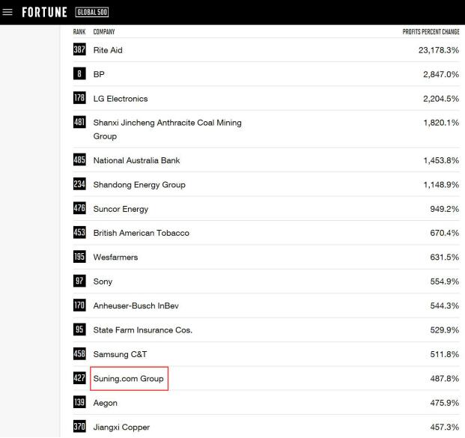
Task: Open the Global 500 badge link
Action: coord(92,12)
